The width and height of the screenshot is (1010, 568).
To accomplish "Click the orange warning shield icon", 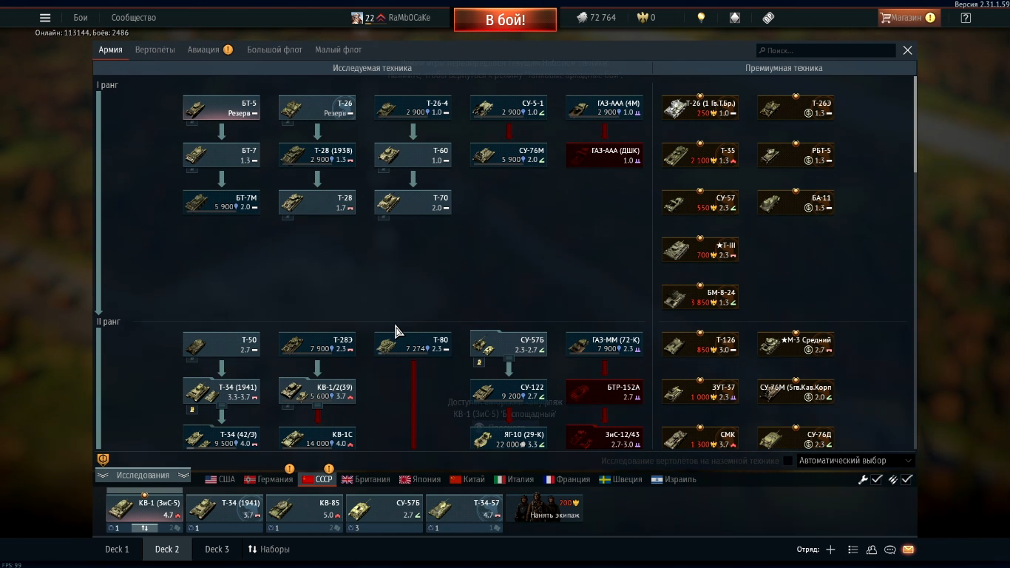I will 104,459.
